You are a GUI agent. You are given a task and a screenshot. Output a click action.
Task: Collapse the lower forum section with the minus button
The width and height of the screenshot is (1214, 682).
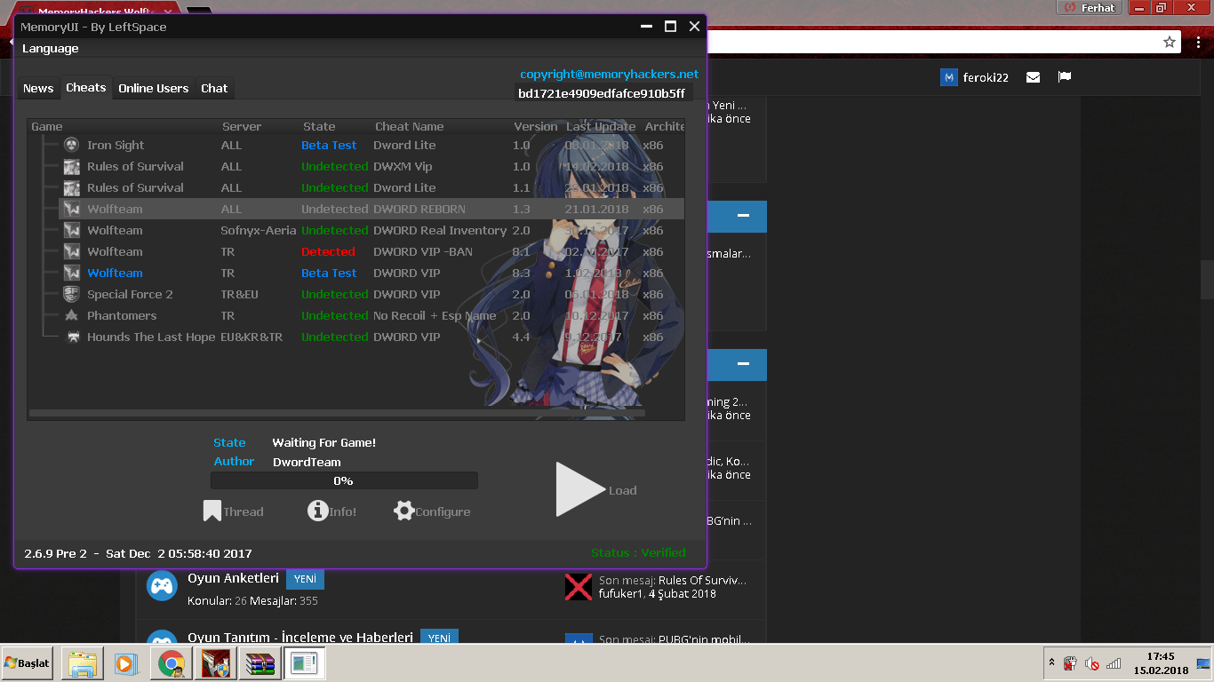click(x=743, y=364)
